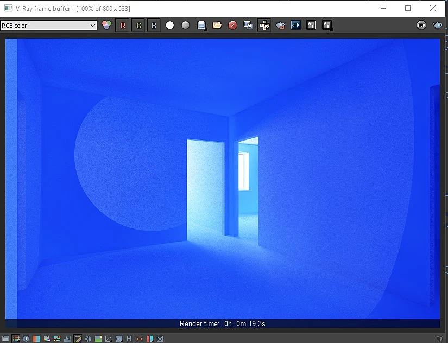
Task: Click the H icon in the bottom bar
Action: [x=129, y=339]
